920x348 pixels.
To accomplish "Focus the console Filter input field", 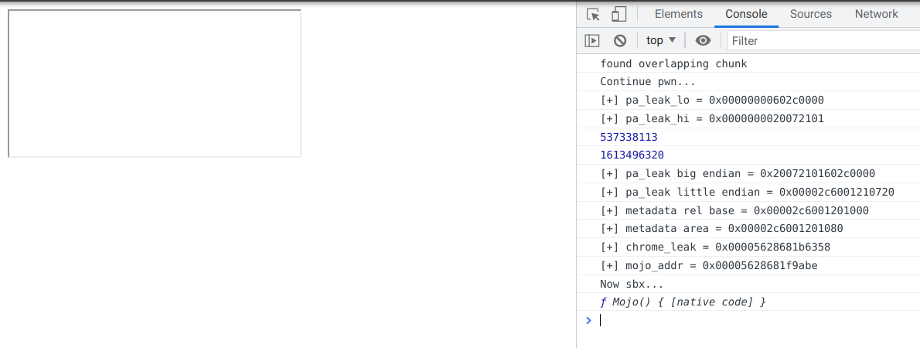I will pyautogui.click(x=824, y=40).
